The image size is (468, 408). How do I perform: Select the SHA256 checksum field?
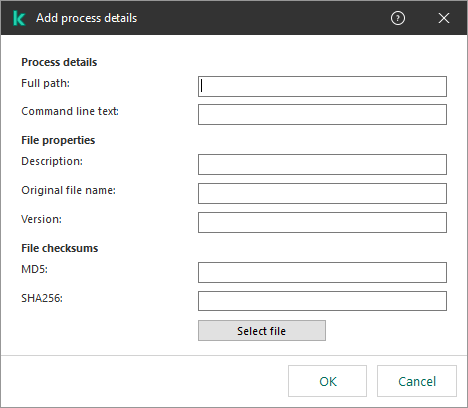[x=323, y=301]
